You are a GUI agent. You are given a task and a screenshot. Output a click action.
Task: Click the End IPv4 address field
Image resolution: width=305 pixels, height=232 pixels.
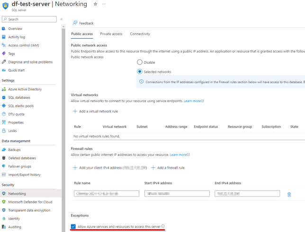pyautogui.click(x=247, y=194)
